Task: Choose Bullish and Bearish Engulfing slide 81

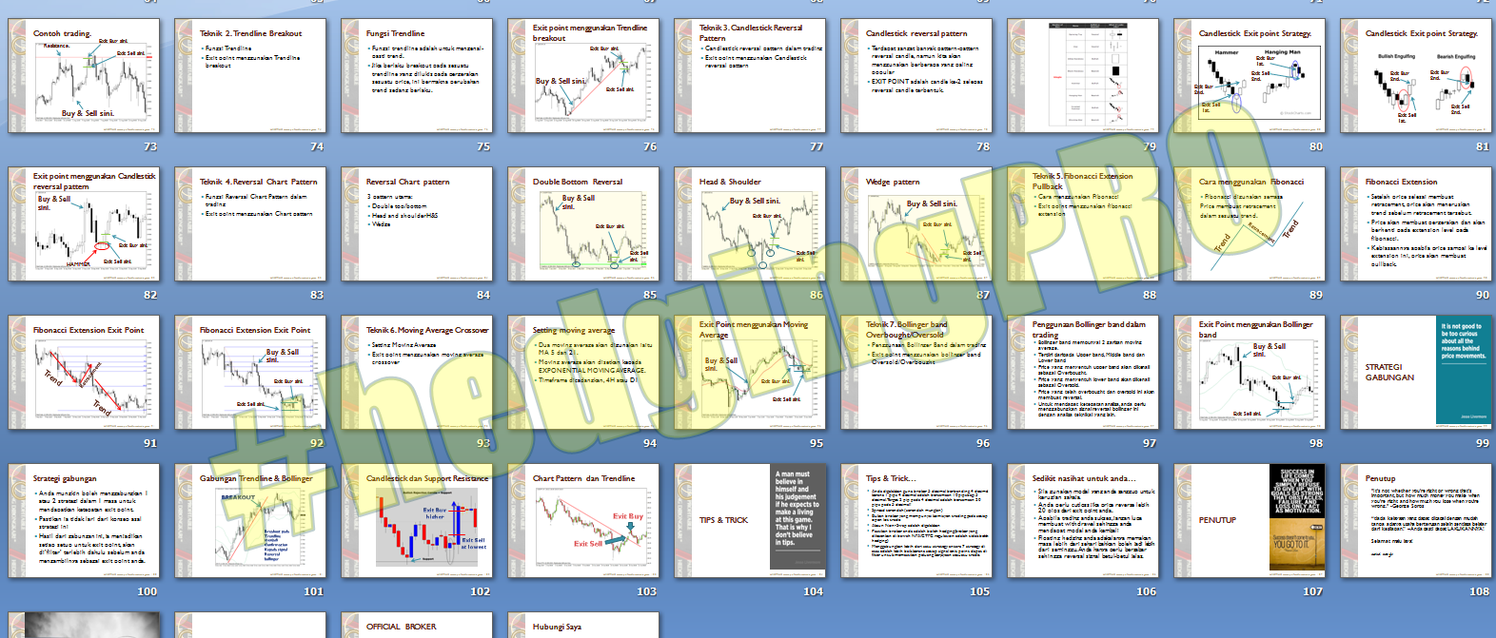Action: [x=1416, y=76]
